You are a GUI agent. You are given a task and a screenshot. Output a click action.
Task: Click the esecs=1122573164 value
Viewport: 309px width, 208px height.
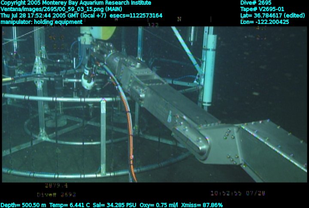click(136, 15)
